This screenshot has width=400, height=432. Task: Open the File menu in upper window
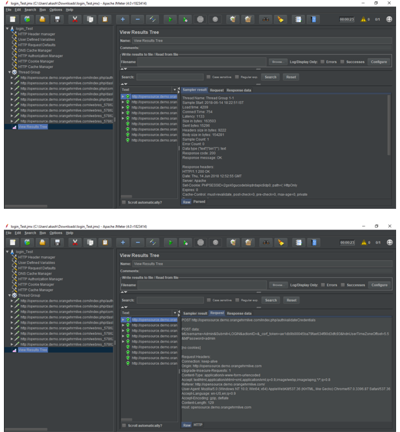pyautogui.click(x=8, y=10)
